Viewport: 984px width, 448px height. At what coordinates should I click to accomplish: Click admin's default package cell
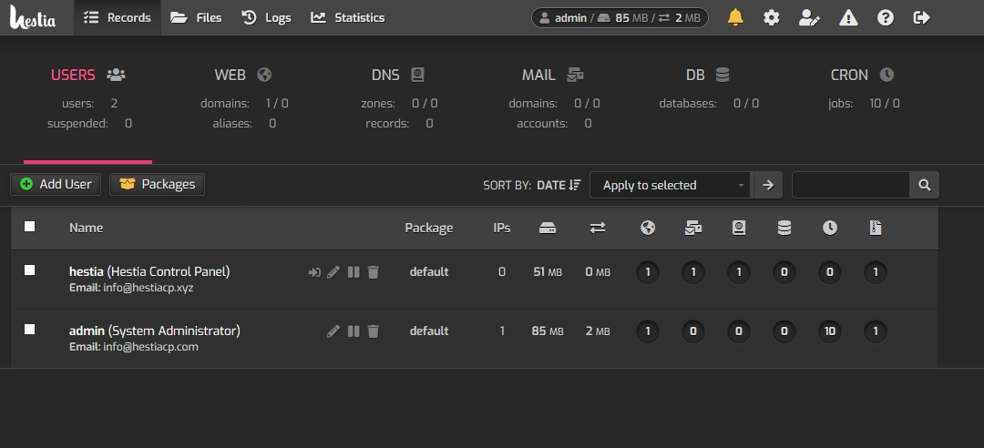429,331
